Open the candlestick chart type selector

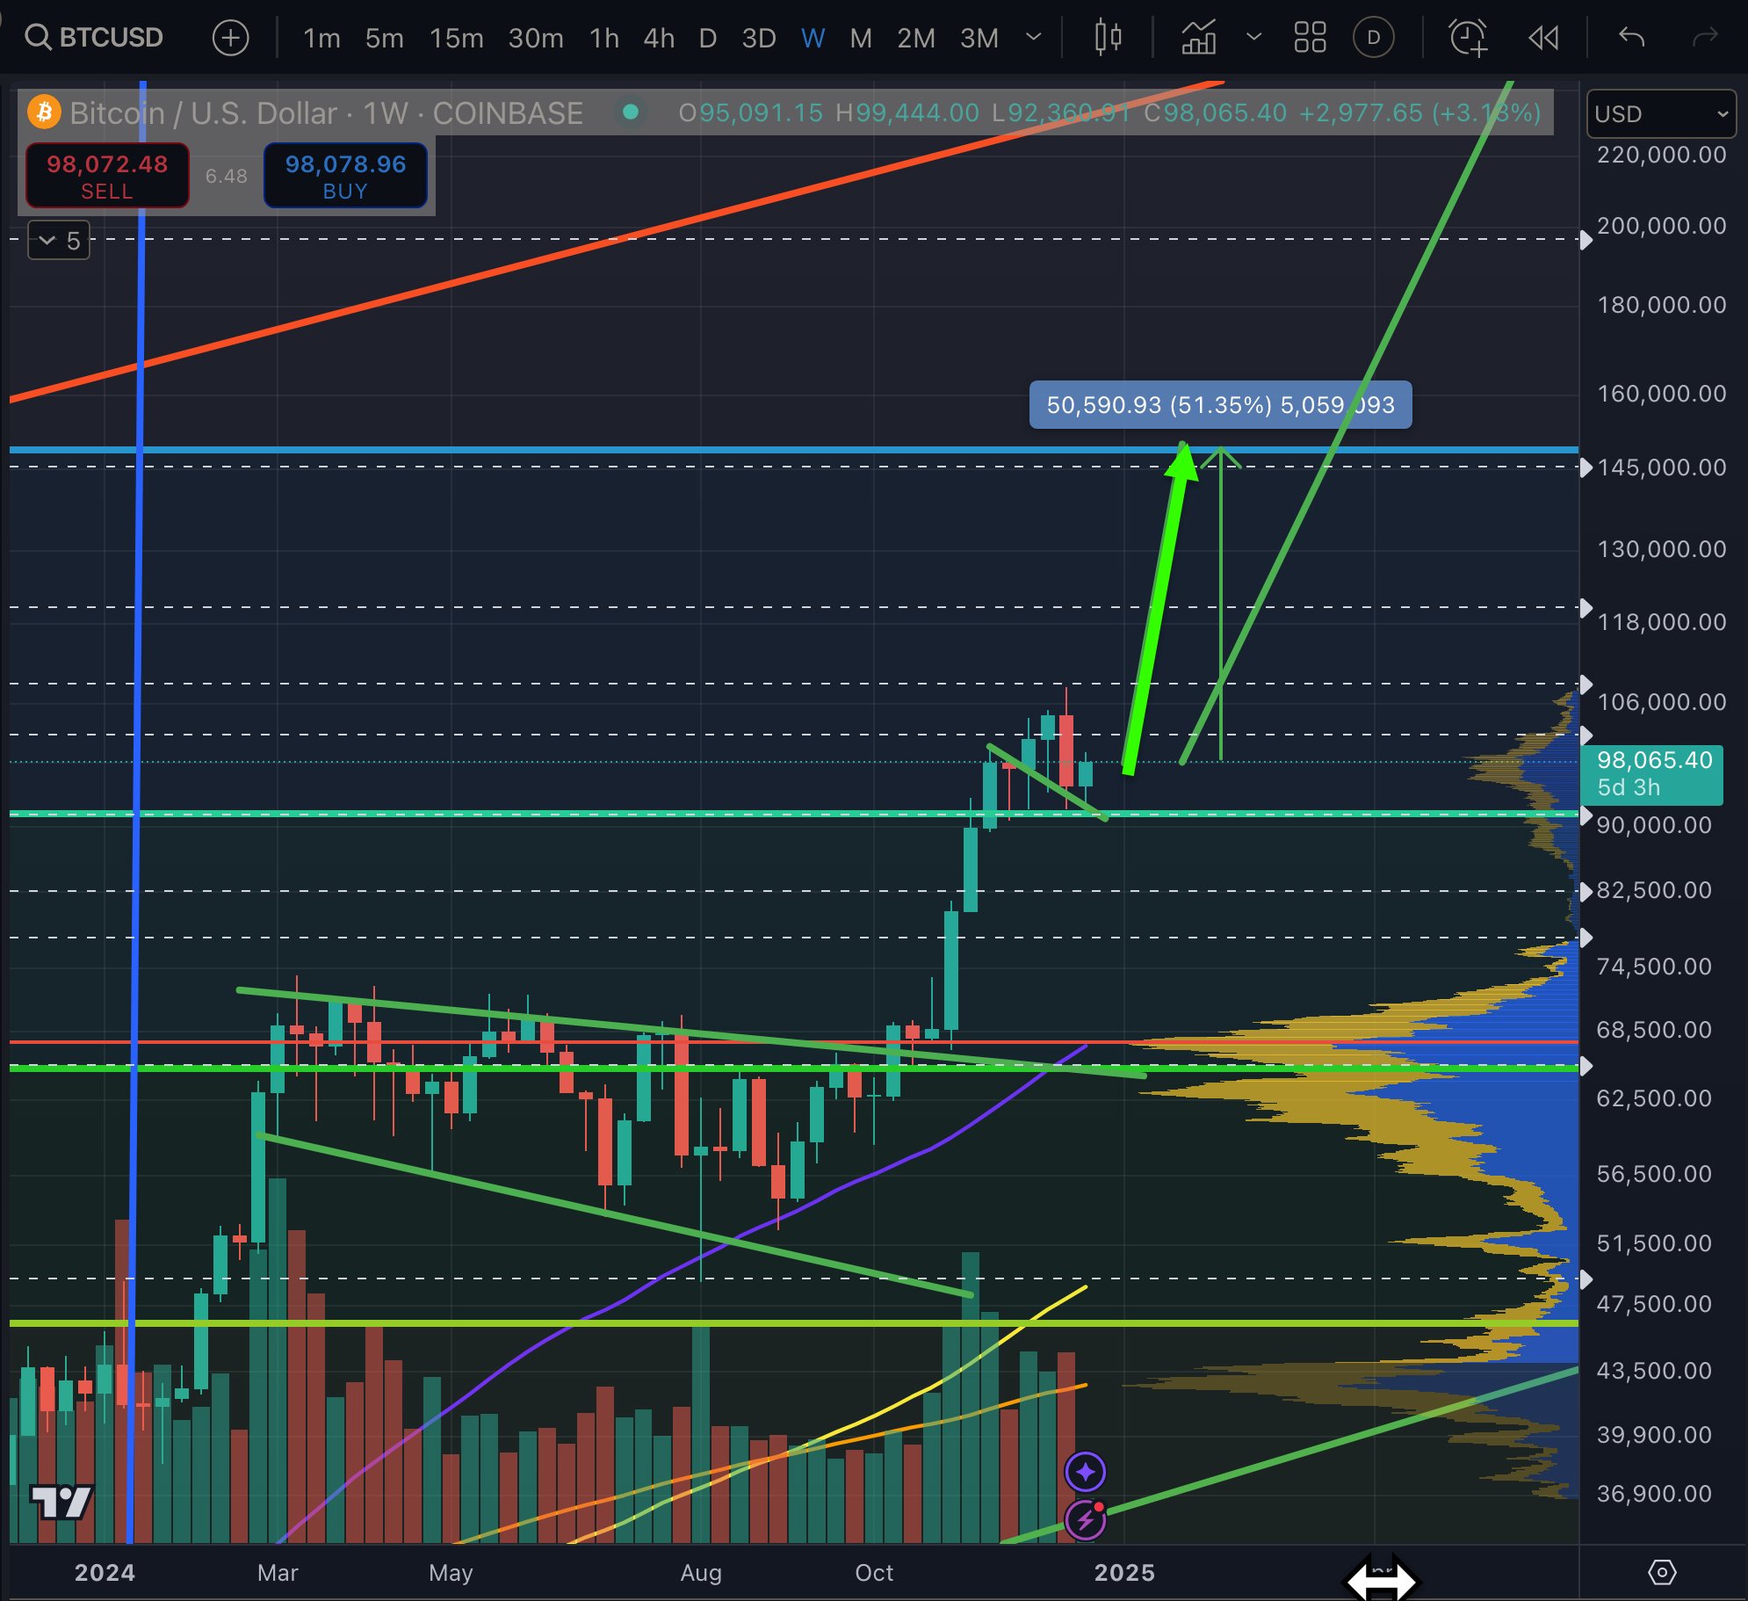coord(1108,37)
